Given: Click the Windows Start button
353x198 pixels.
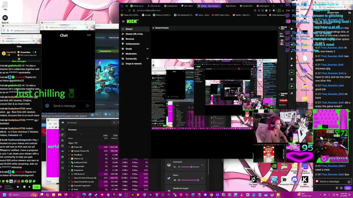Looking at the screenshot, I should click(4, 195).
